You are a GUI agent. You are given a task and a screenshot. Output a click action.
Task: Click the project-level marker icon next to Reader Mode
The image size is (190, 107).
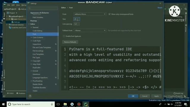click(56, 84)
